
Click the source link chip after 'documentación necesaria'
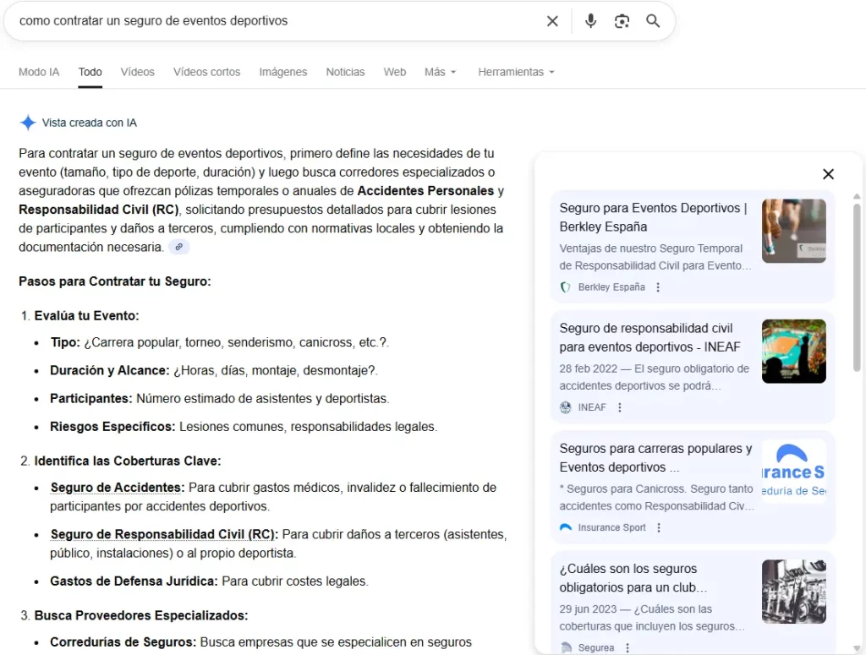[178, 247]
